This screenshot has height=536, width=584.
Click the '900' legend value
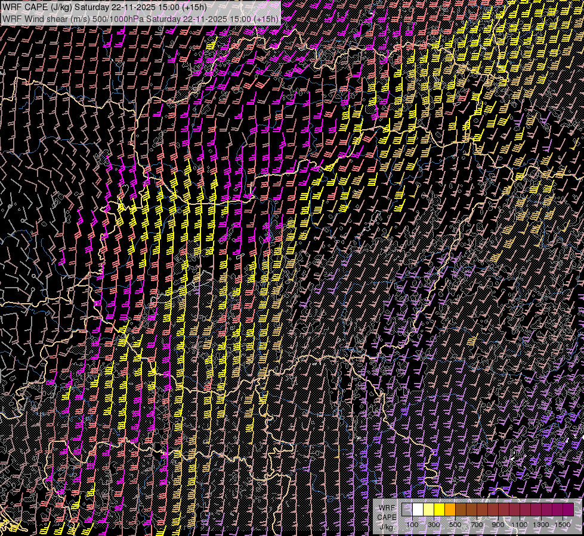[x=498, y=525]
